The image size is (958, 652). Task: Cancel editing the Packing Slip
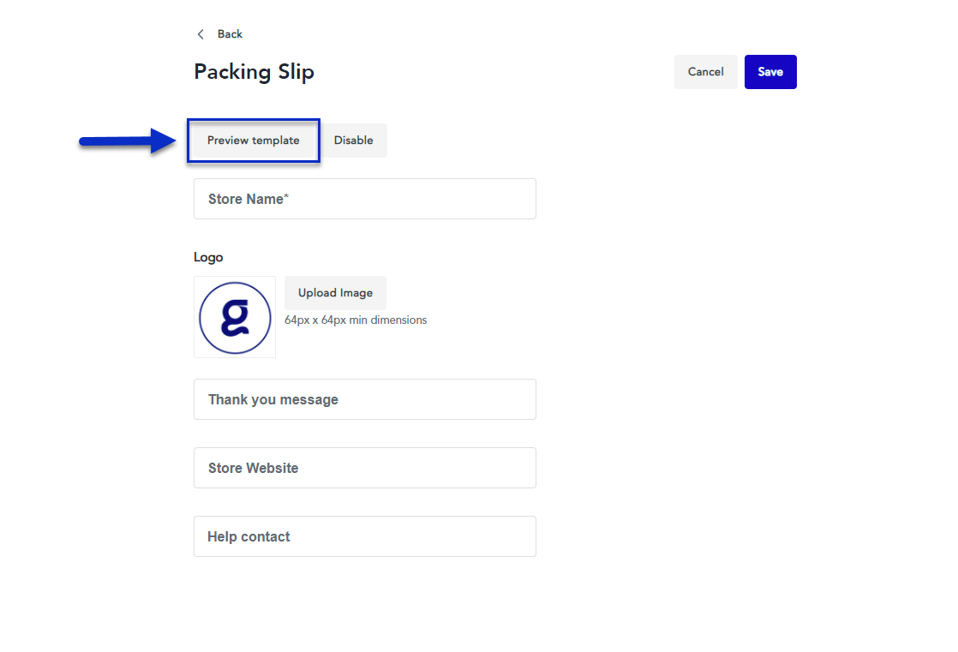(705, 72)
